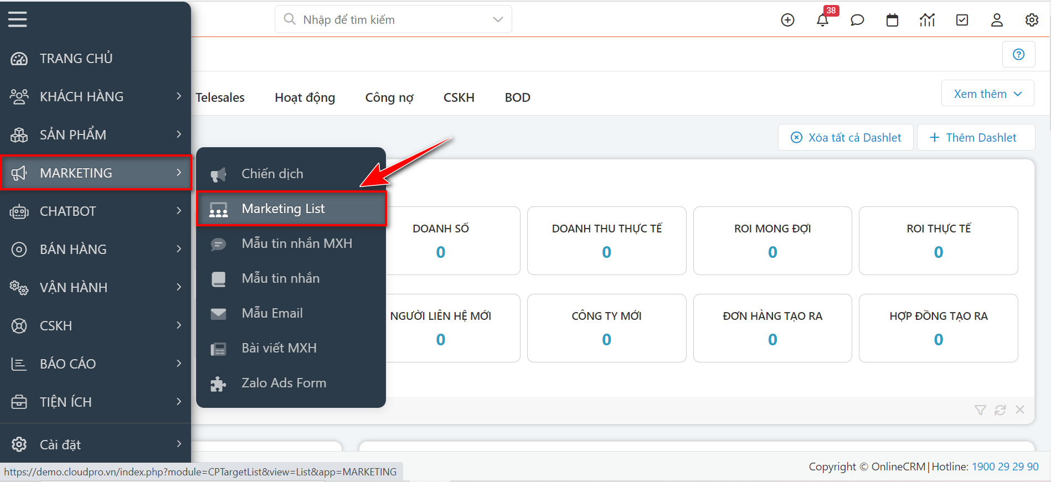Expand MARKETING submenu chevron
The image size is (1051, 482).
179,173
